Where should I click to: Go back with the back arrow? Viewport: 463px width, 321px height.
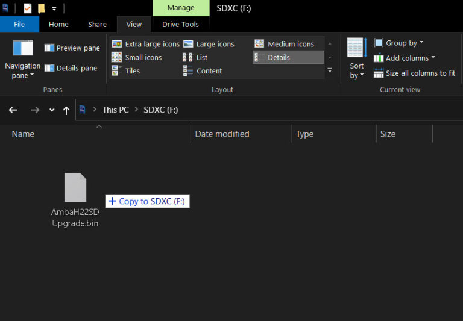pyautogui.click(x=13, y=110)
